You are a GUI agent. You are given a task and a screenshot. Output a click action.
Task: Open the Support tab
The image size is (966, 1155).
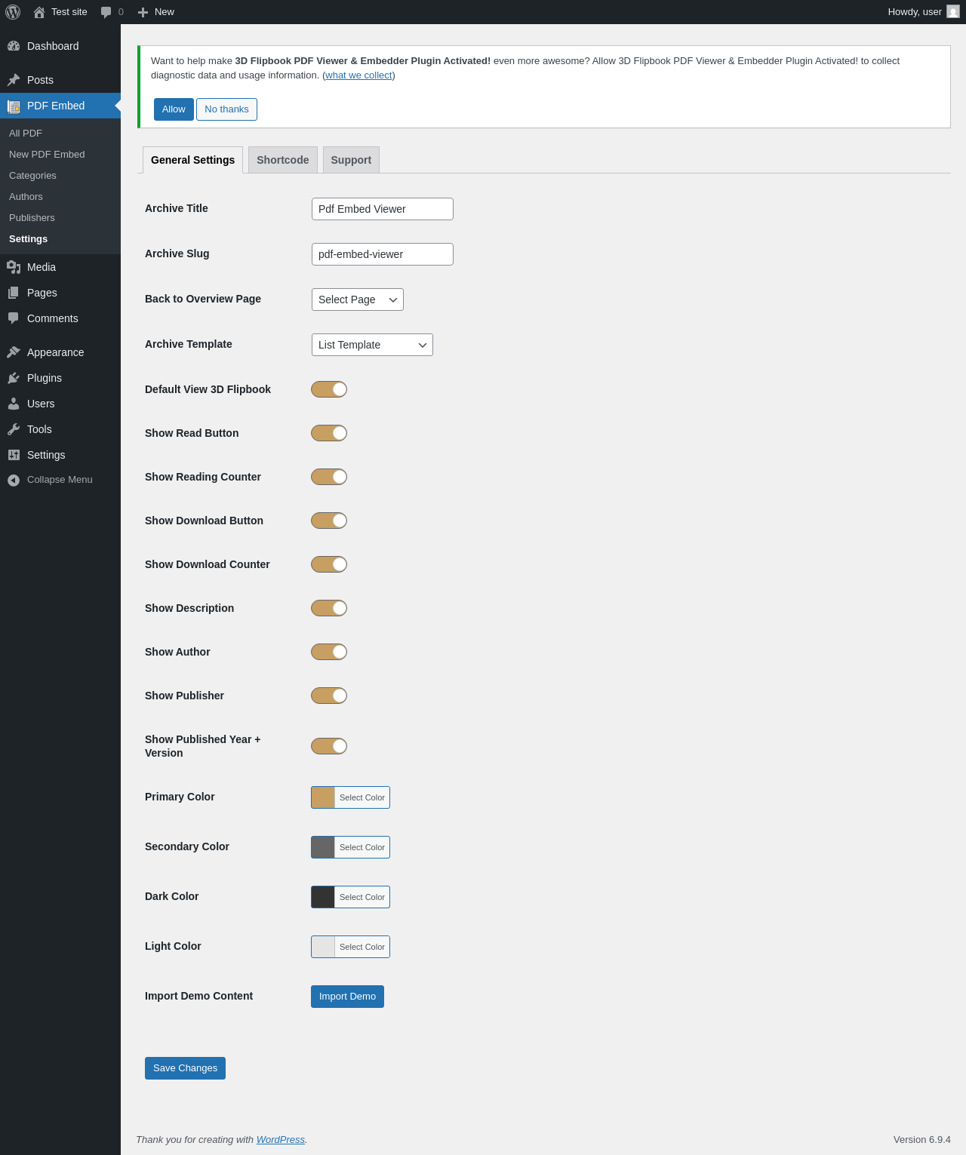pyautogui.click(x=351, y=160)
